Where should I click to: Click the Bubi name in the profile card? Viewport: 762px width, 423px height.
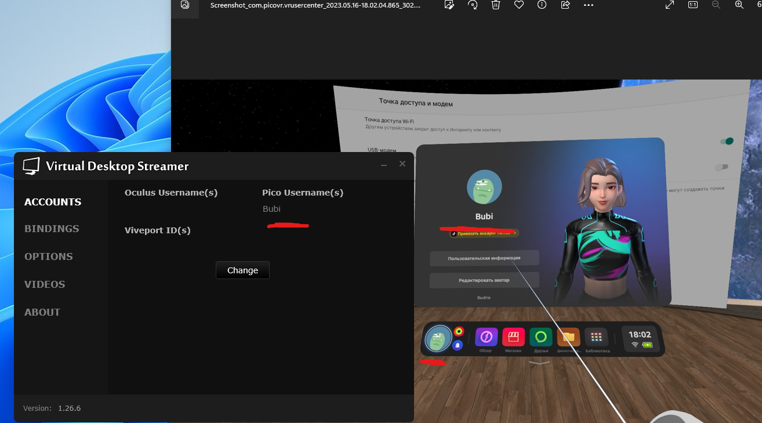pos(484,216)
